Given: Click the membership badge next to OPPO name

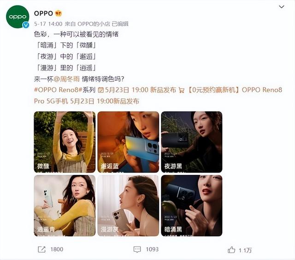Looking at the screenshot, I should click(59, 13).
